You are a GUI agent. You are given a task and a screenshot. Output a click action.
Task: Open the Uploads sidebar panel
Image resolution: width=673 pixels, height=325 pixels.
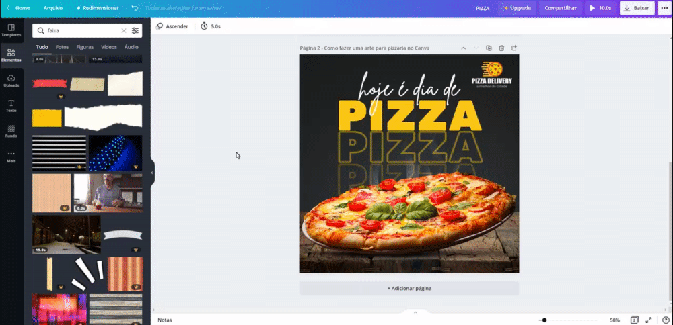tap(11, 81)
